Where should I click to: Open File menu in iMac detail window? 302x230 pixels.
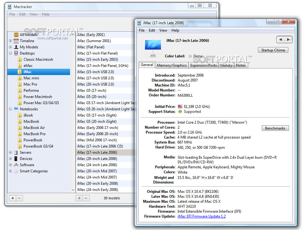142,30
